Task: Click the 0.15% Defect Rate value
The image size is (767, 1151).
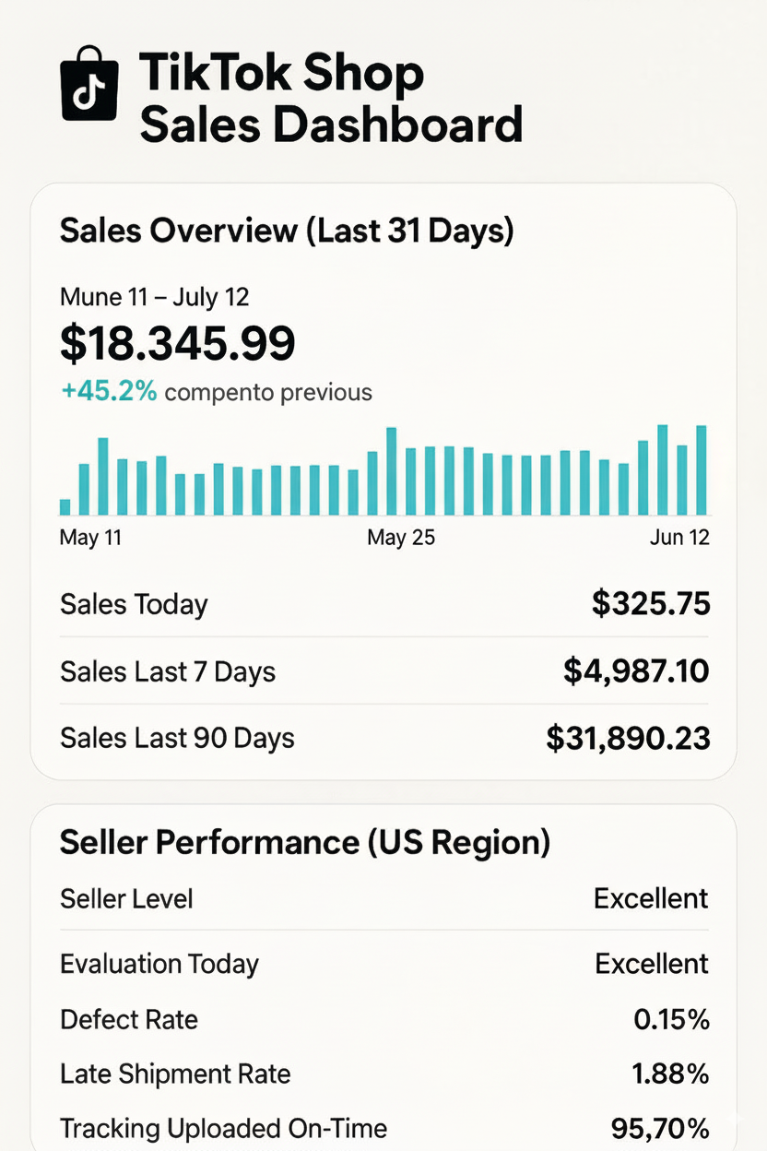Action: [x=671, y=1019]
